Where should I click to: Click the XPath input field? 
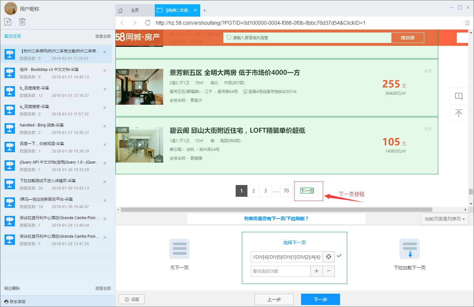(286, 257)
